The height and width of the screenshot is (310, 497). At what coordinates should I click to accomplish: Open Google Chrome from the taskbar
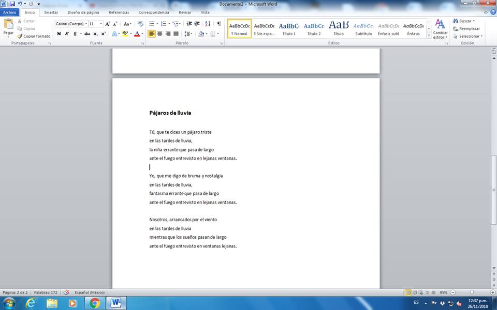point(94,303)
